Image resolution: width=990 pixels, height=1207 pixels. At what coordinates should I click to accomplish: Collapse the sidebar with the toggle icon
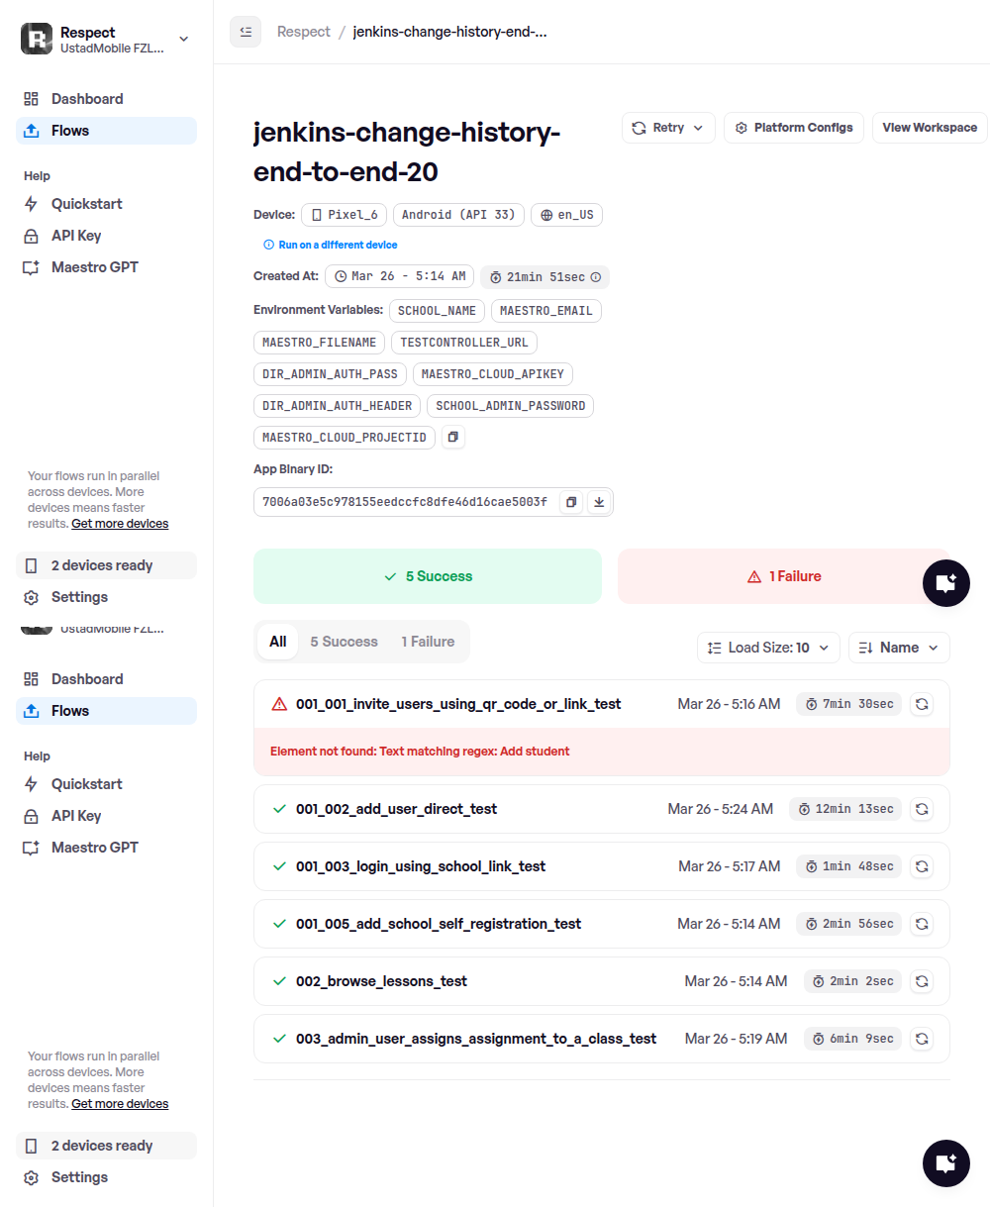[x=246, y=32]
